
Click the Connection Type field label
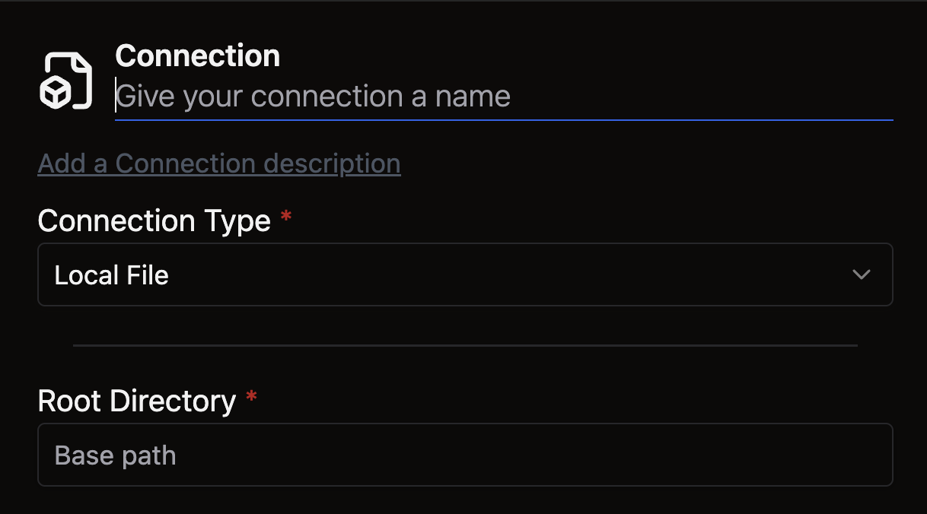coord(154,221)
